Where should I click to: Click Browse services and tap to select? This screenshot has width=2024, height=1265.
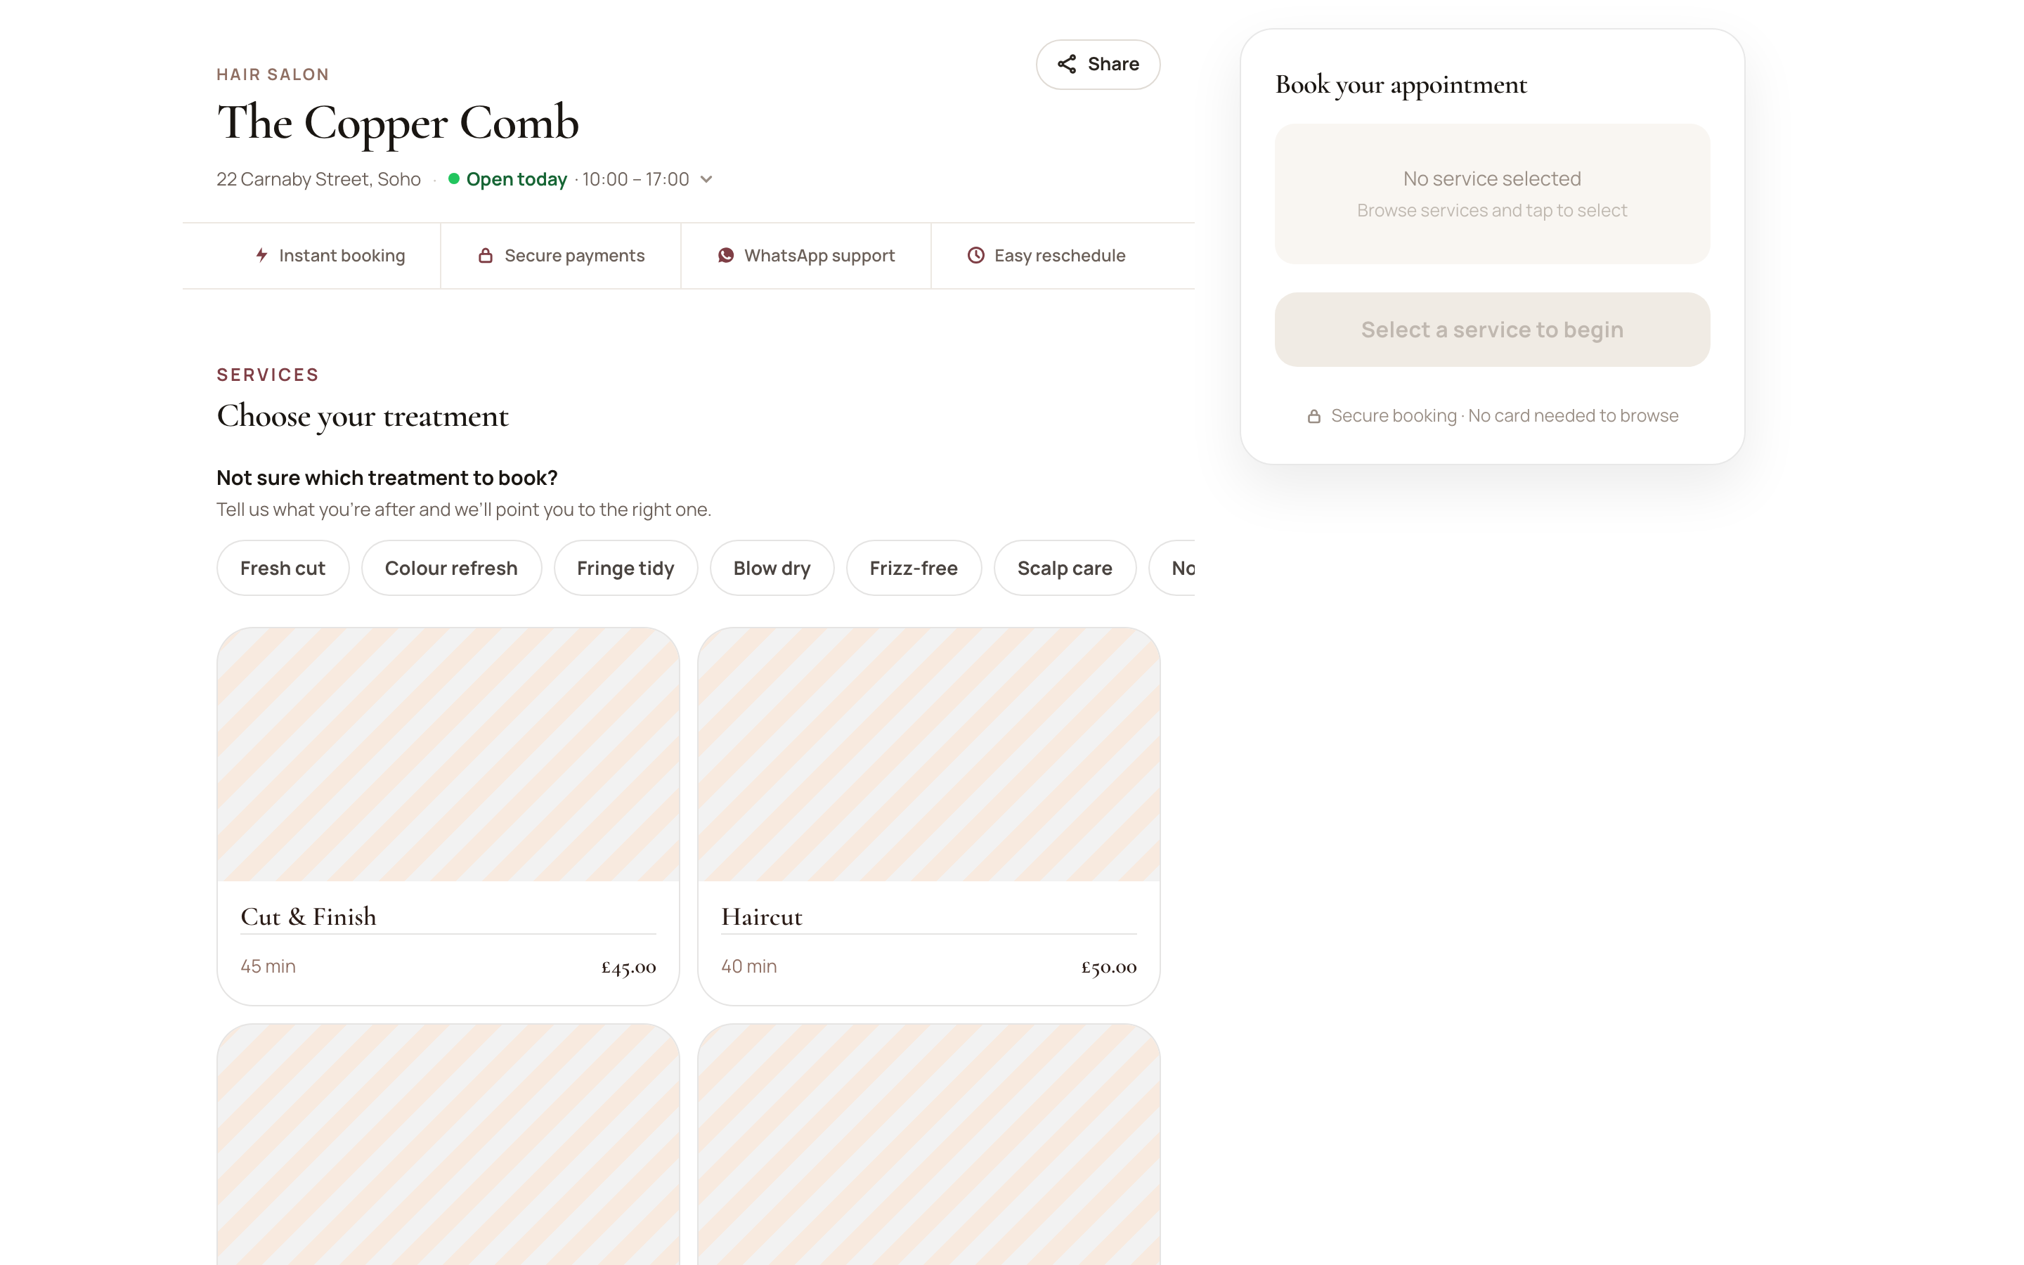[x=1492, y=211]
